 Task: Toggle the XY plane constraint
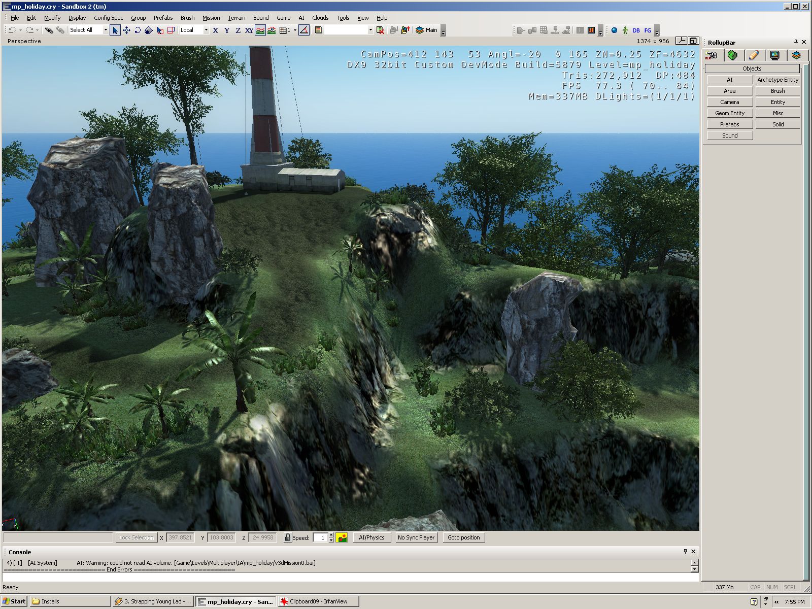[x=249, y=30]
